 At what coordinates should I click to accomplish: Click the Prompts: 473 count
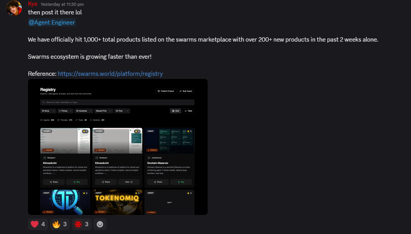coord(65,120)
